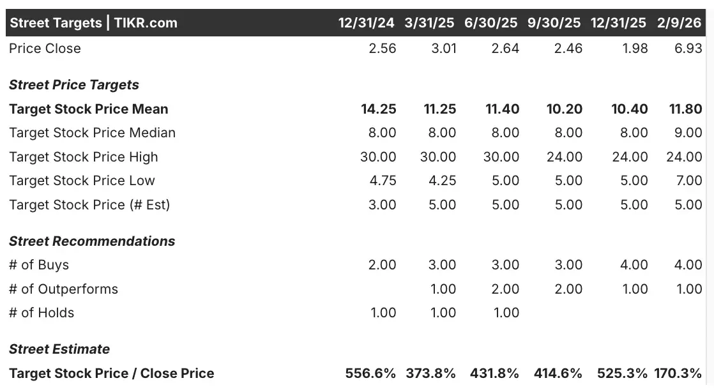Screen dimensions: 714x392
Task: Click the # of Outperforms row label
Action: coord(64,289)
